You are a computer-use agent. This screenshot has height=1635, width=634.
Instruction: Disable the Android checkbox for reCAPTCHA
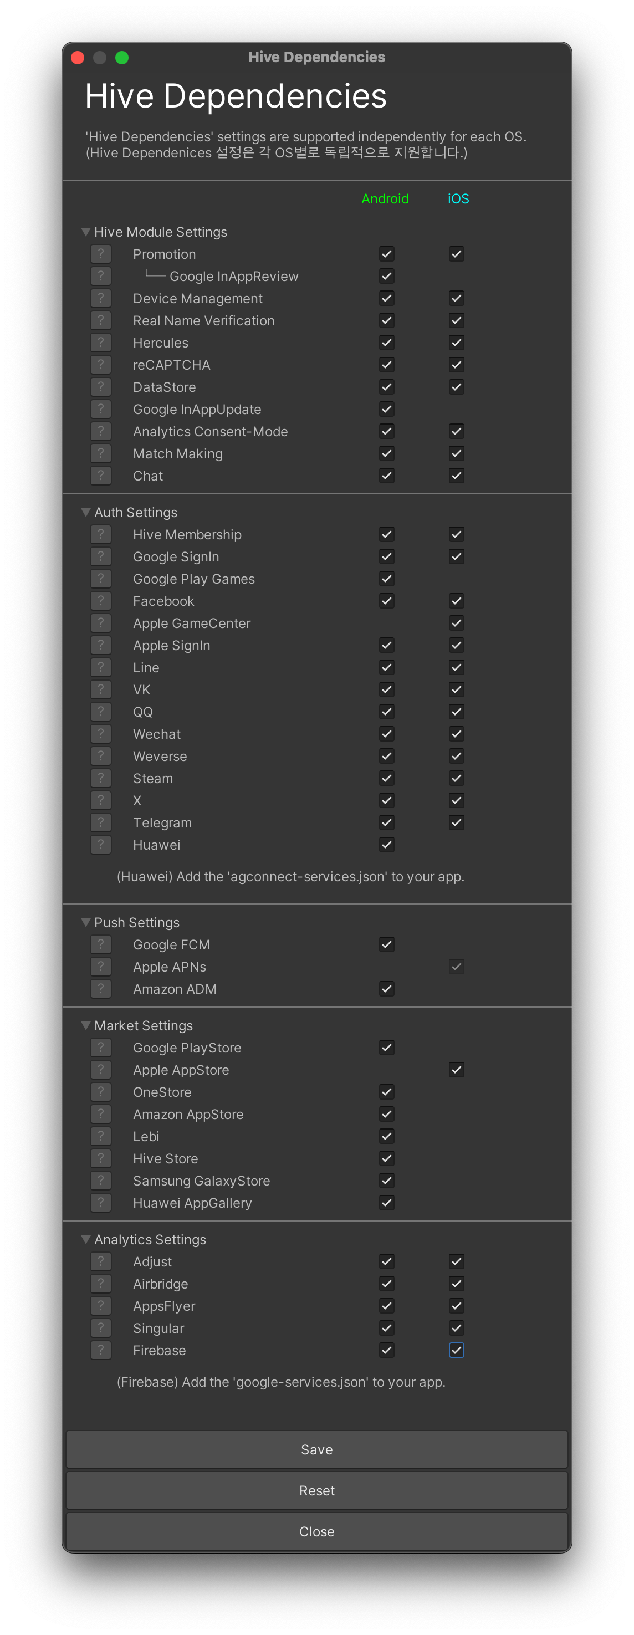(386, 365)
